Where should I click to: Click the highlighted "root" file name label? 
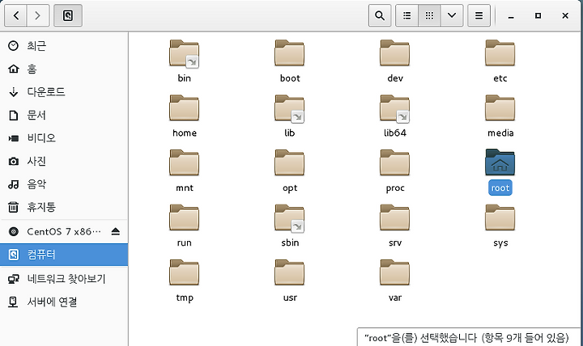click(500, 188)
